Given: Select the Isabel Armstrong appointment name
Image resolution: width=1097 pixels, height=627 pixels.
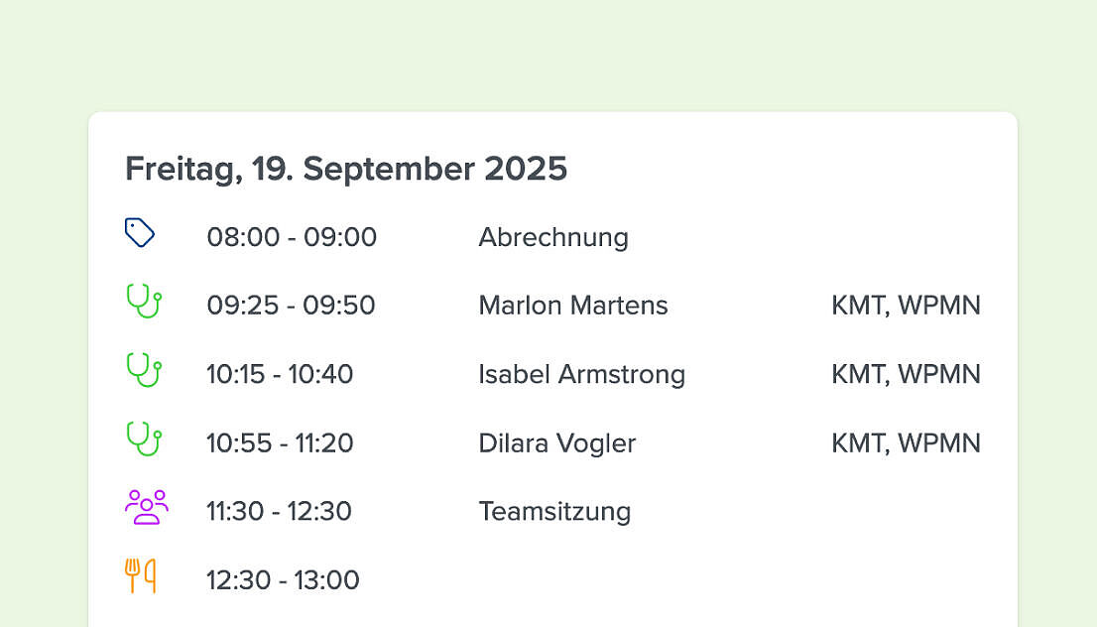Looking at the screenshot, I should click(582, 374).
